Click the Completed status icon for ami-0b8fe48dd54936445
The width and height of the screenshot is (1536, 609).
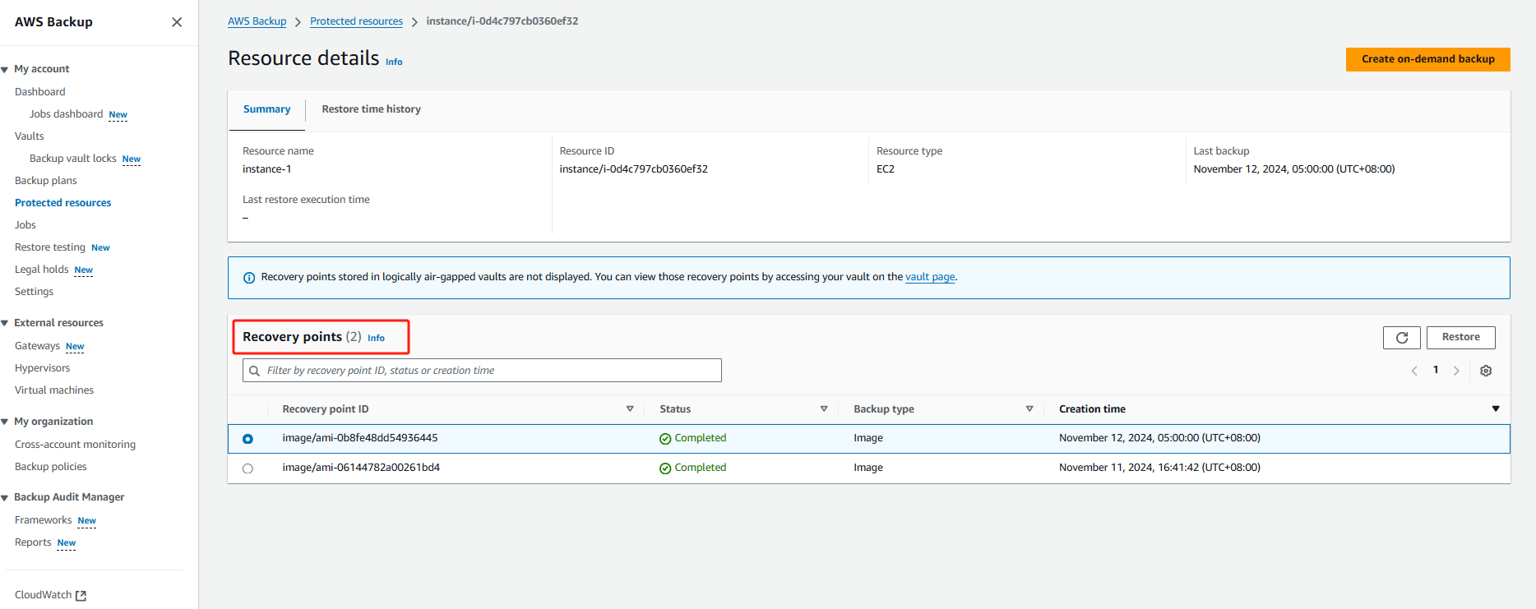[665, 439]
